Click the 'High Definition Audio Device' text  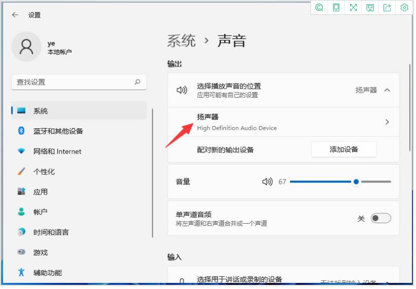coord(237,128)
